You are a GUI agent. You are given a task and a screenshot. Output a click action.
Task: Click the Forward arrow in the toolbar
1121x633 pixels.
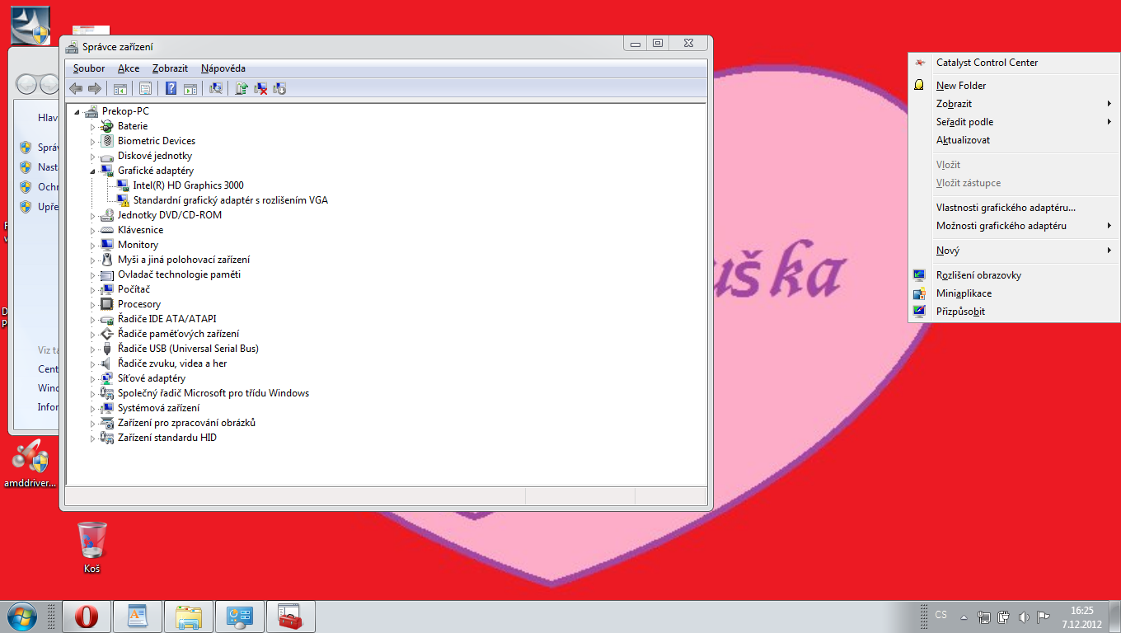click(94, 88)
